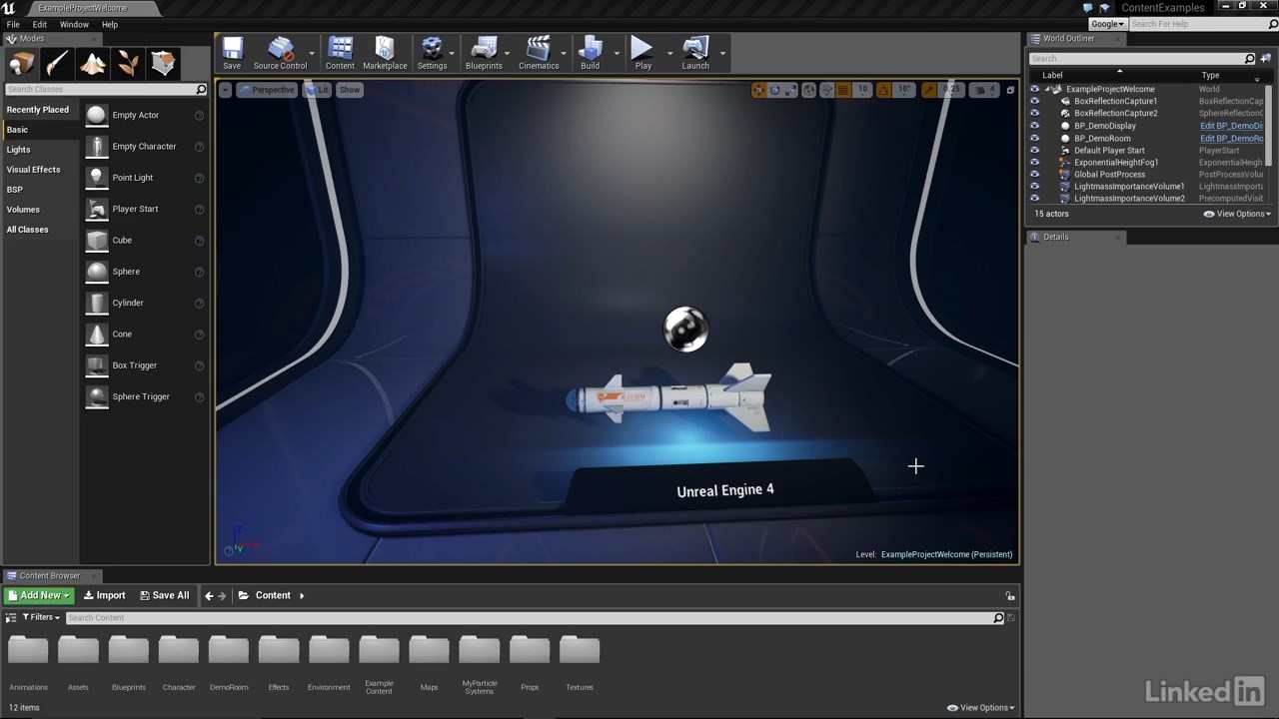Open the Add New dropdown
The height and width of the screenshot is (719, 1279).
(x=39, y=595)
